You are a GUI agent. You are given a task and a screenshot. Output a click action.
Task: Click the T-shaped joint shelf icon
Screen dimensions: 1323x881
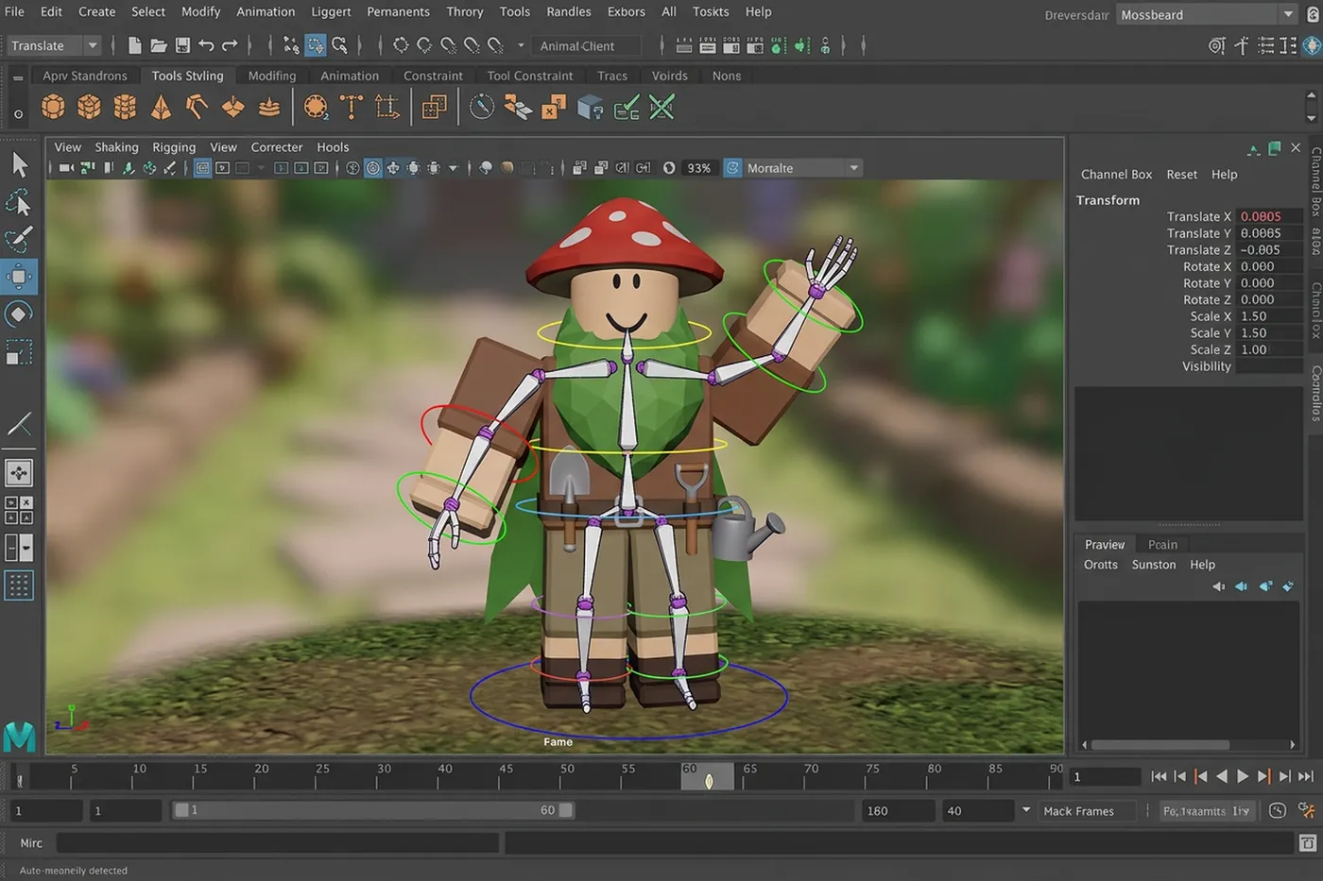point(352,107)
